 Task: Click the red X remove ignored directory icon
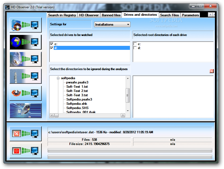pyautogui.click(x=212, y=71)
